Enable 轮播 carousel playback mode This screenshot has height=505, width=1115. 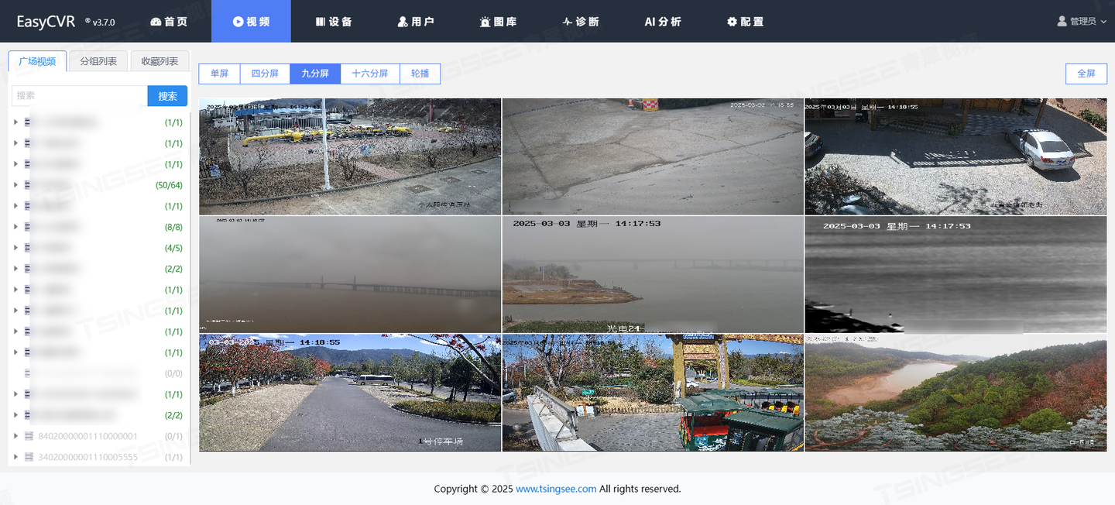click(420, 73)
